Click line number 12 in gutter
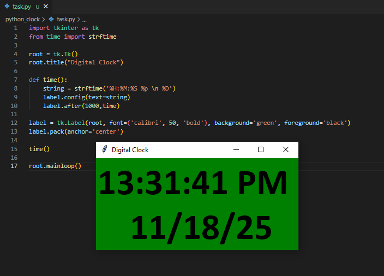384x276 pixels. (14, 123)
